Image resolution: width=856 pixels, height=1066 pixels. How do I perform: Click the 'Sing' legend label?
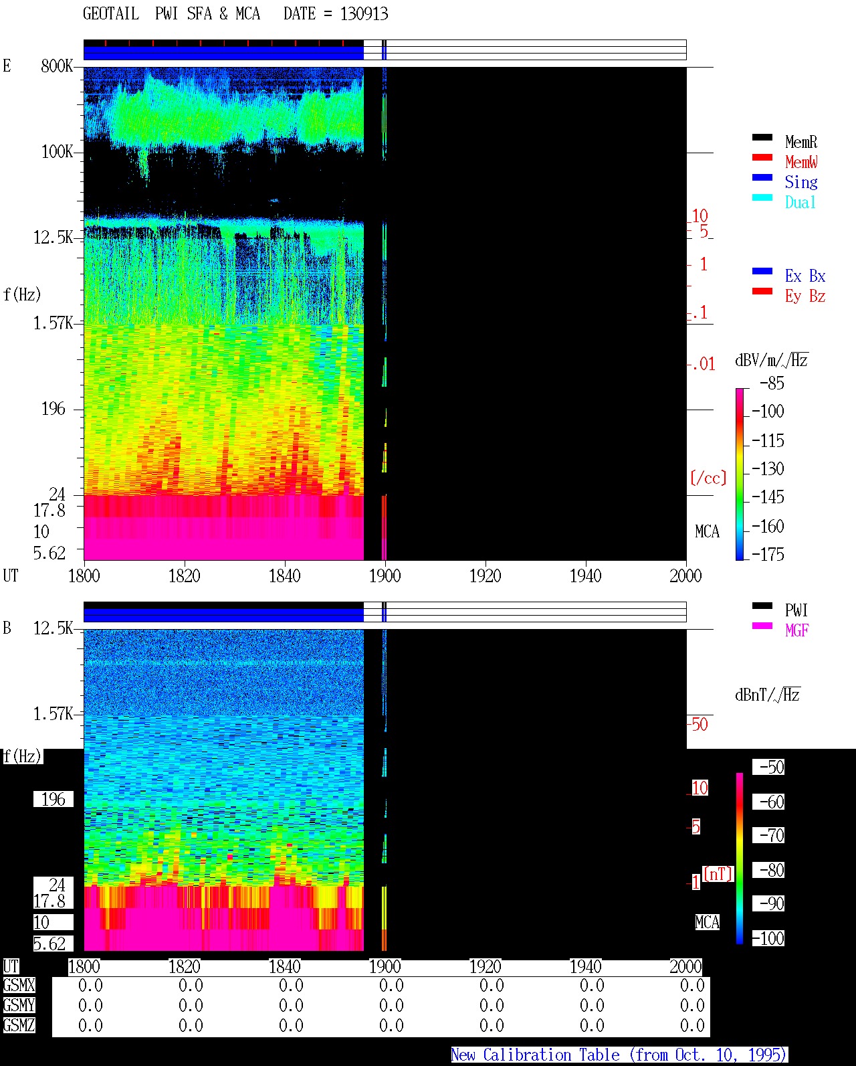pyautogui.click(x=801, y=182)
